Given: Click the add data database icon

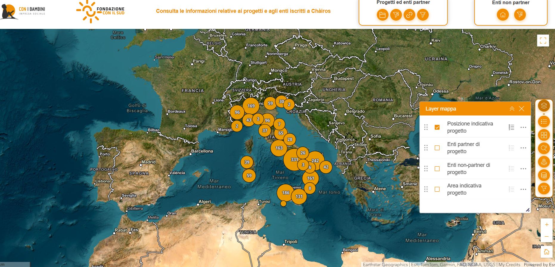Looking at the screenshot, I should (x=544, y=175).
